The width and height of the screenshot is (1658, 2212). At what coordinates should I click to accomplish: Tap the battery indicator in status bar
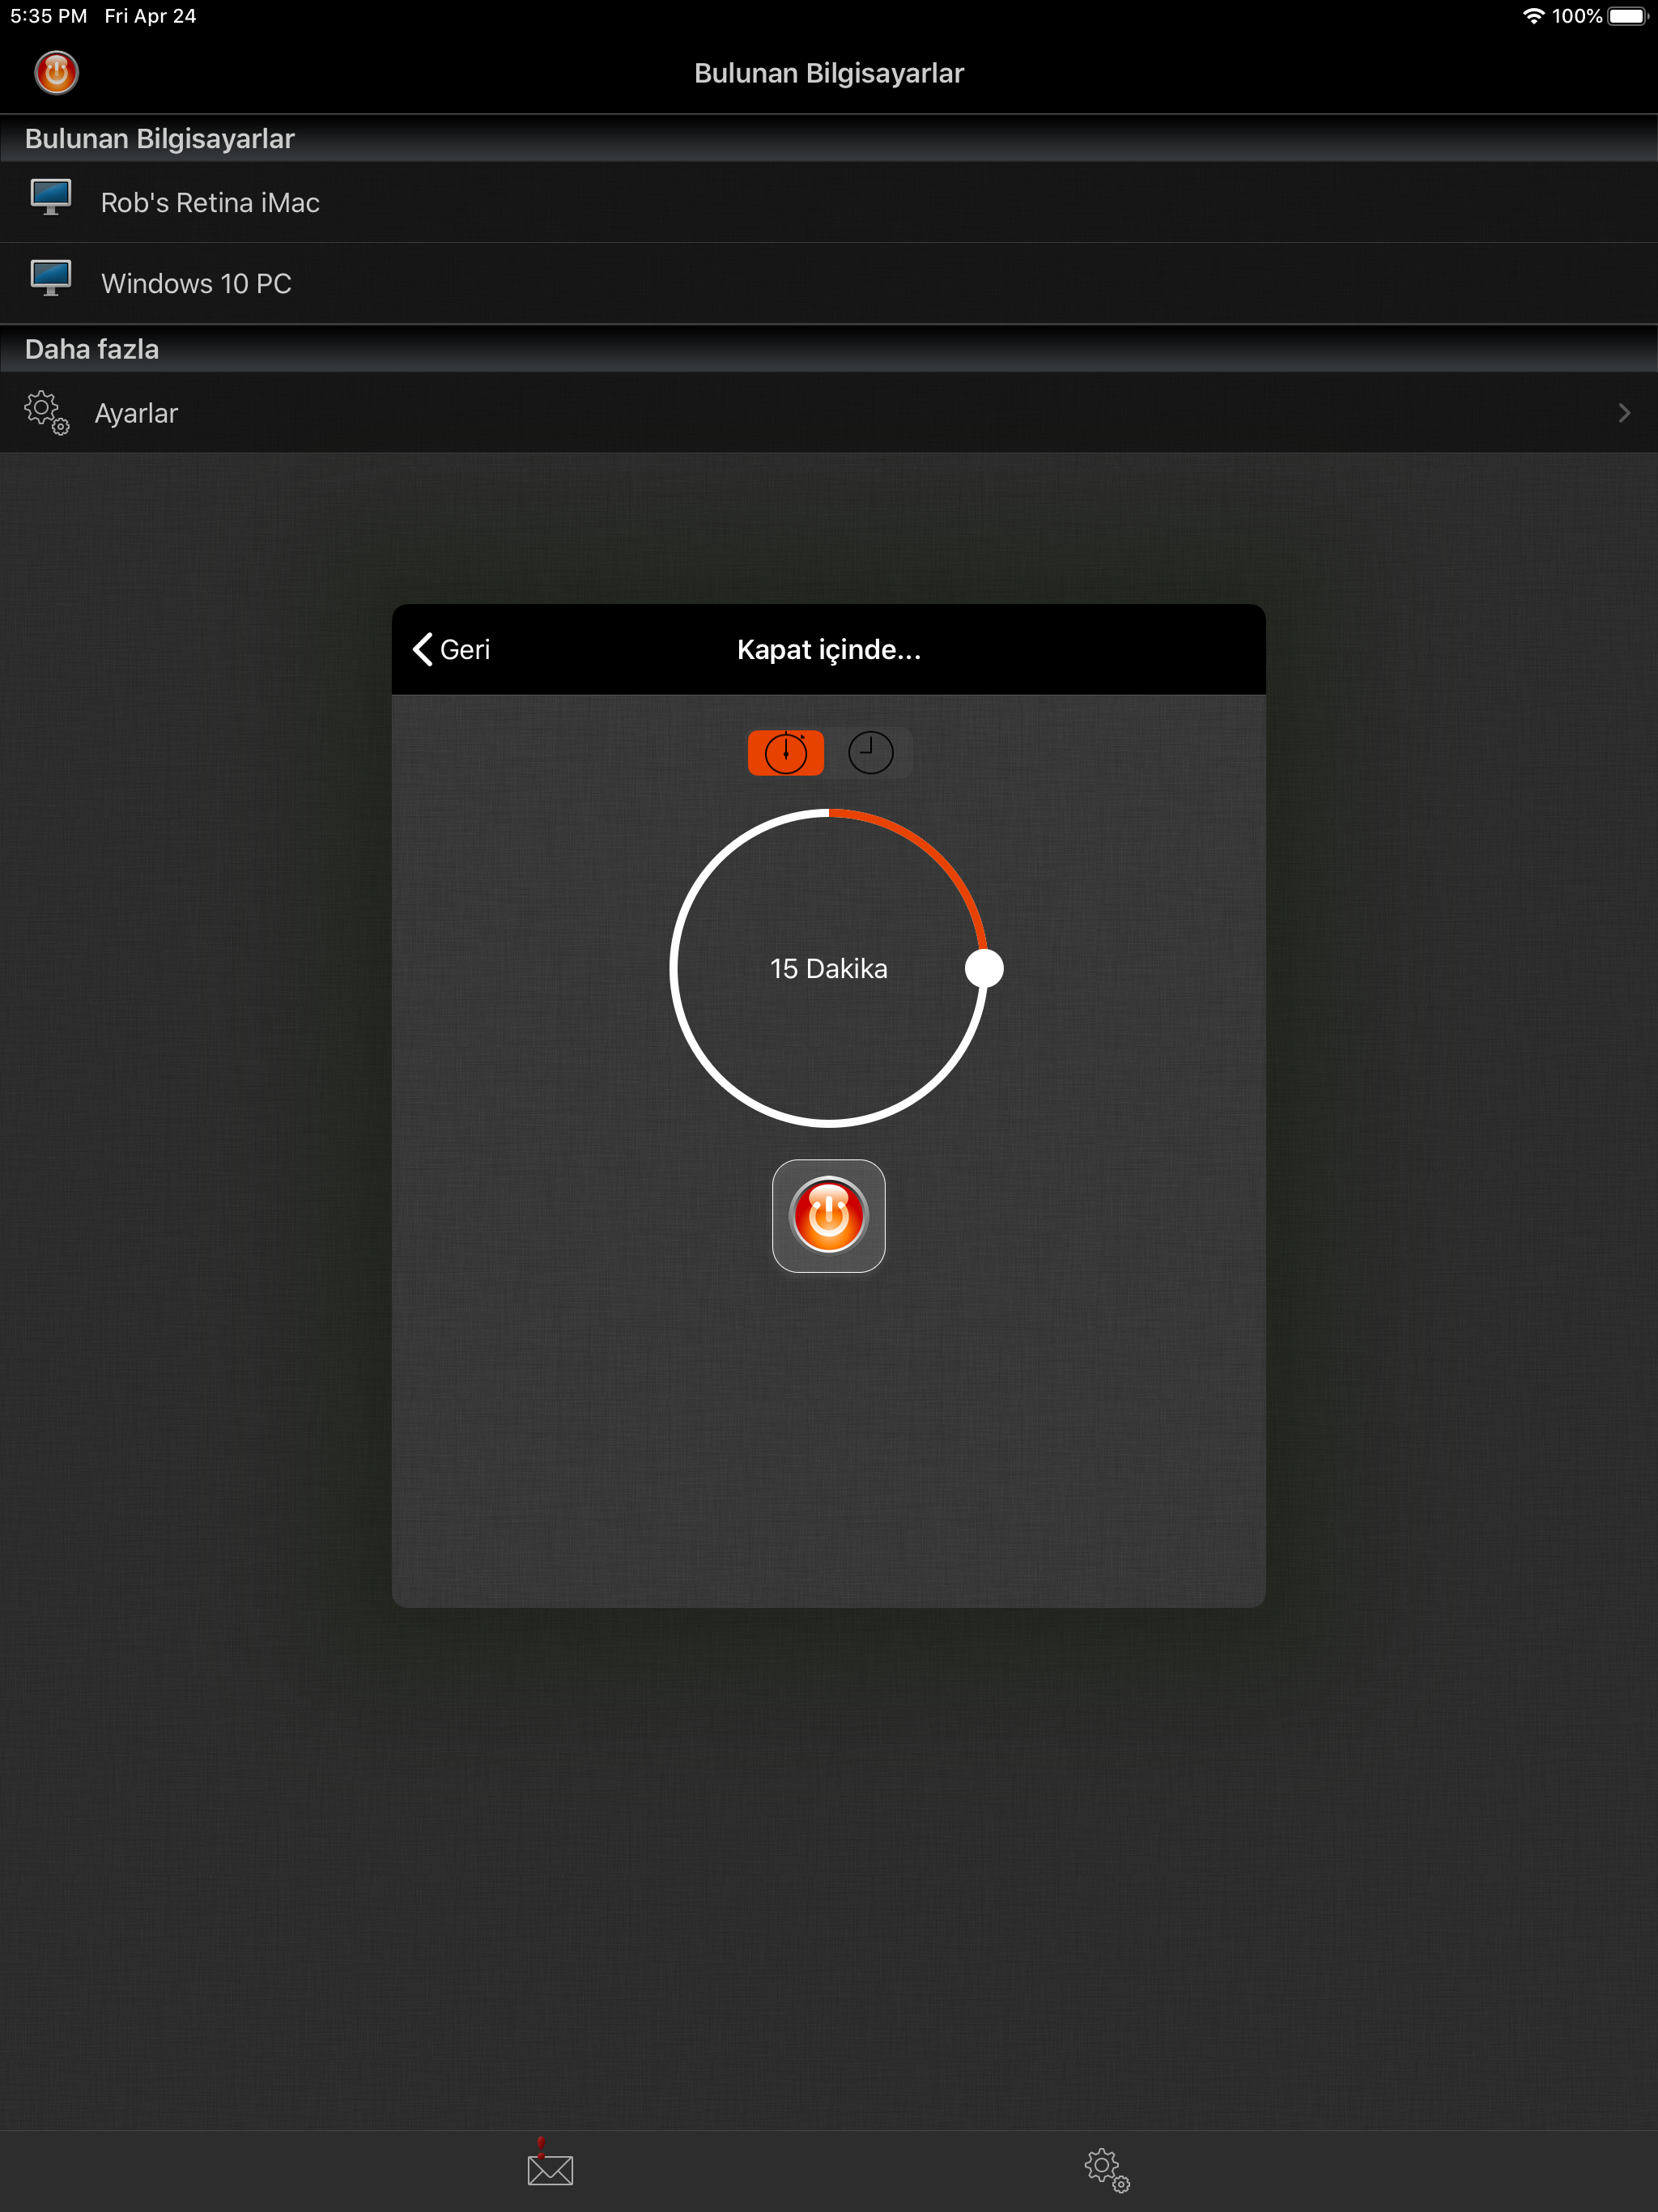click(1627, 16)
